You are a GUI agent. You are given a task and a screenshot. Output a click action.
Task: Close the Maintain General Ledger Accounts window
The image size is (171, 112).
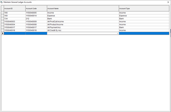pyautogui.click(x=168, y=2)
